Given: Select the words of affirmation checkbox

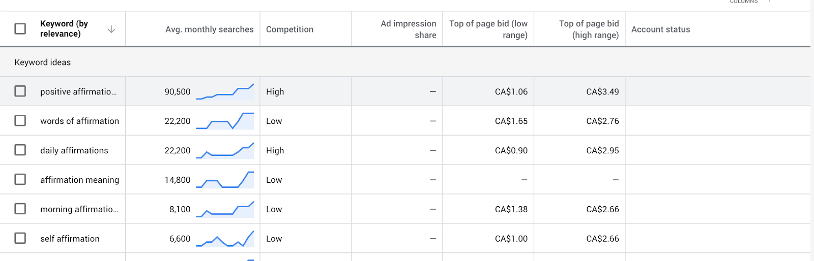Looking at the screenshot, I should [x=20, y=121].
